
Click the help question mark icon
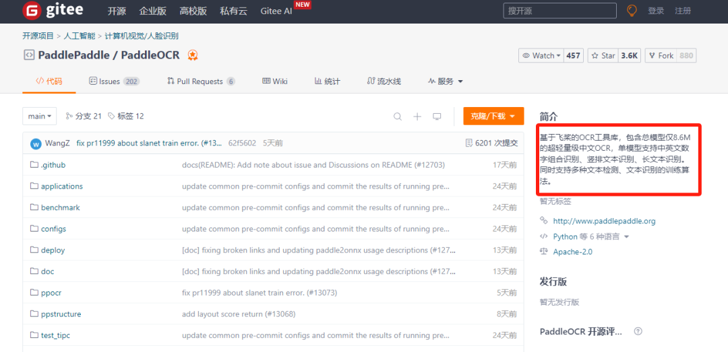tap(638, 332)
